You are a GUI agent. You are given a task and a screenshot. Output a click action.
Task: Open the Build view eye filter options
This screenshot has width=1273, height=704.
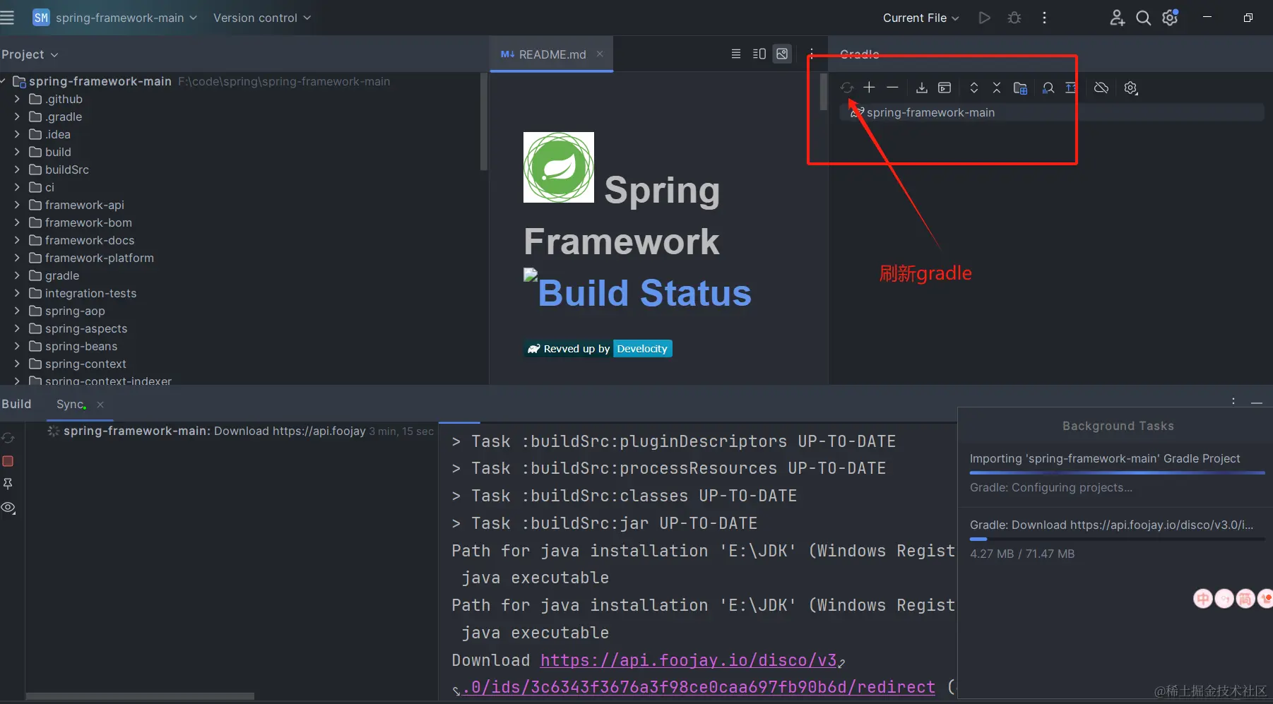point(8,508)
